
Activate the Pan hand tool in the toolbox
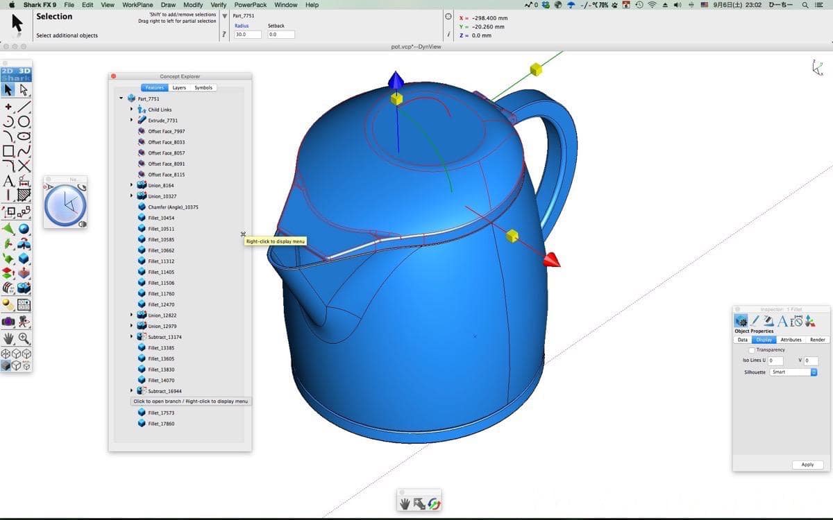(8, 338)
